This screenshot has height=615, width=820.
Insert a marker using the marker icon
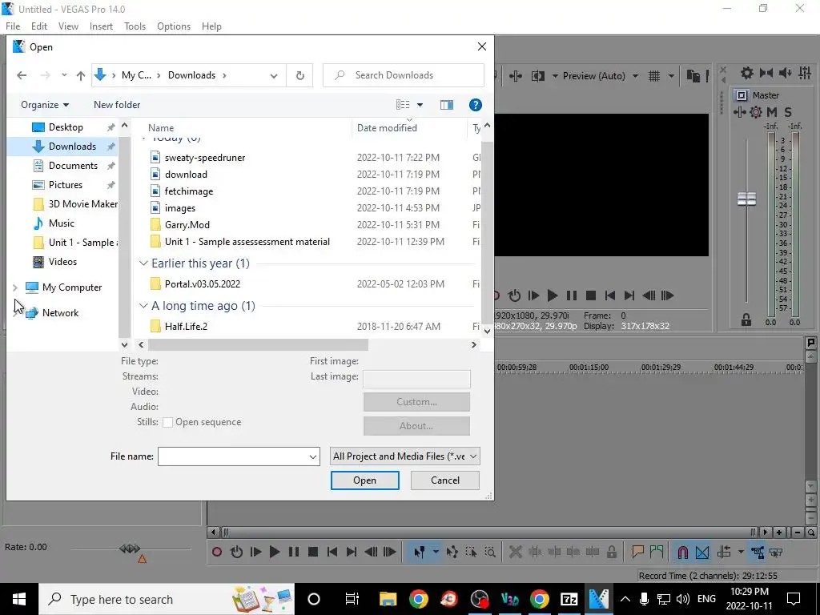pyautogui.click(x=637, y=552)
